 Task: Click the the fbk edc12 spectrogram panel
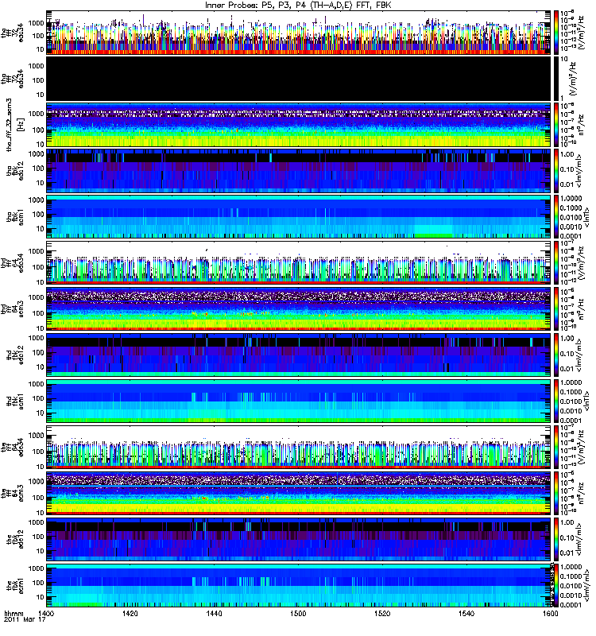[299, 539]
